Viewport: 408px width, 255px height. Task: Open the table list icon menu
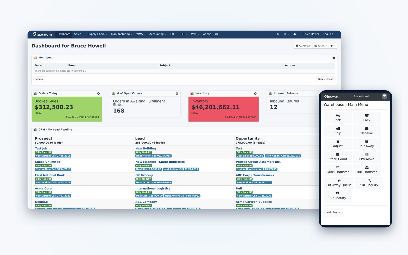click(x=286, y=34)
